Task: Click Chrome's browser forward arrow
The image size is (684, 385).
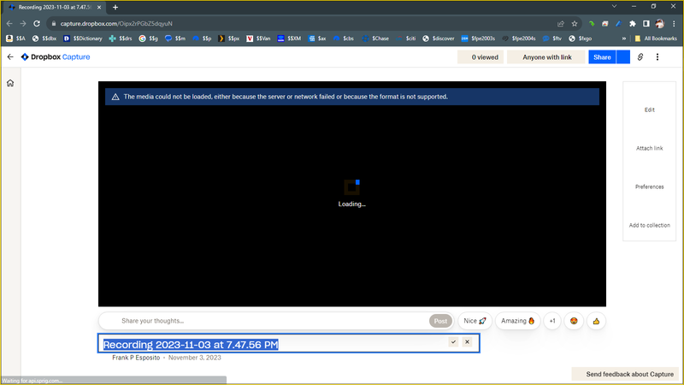Action: tap(23, 24)
